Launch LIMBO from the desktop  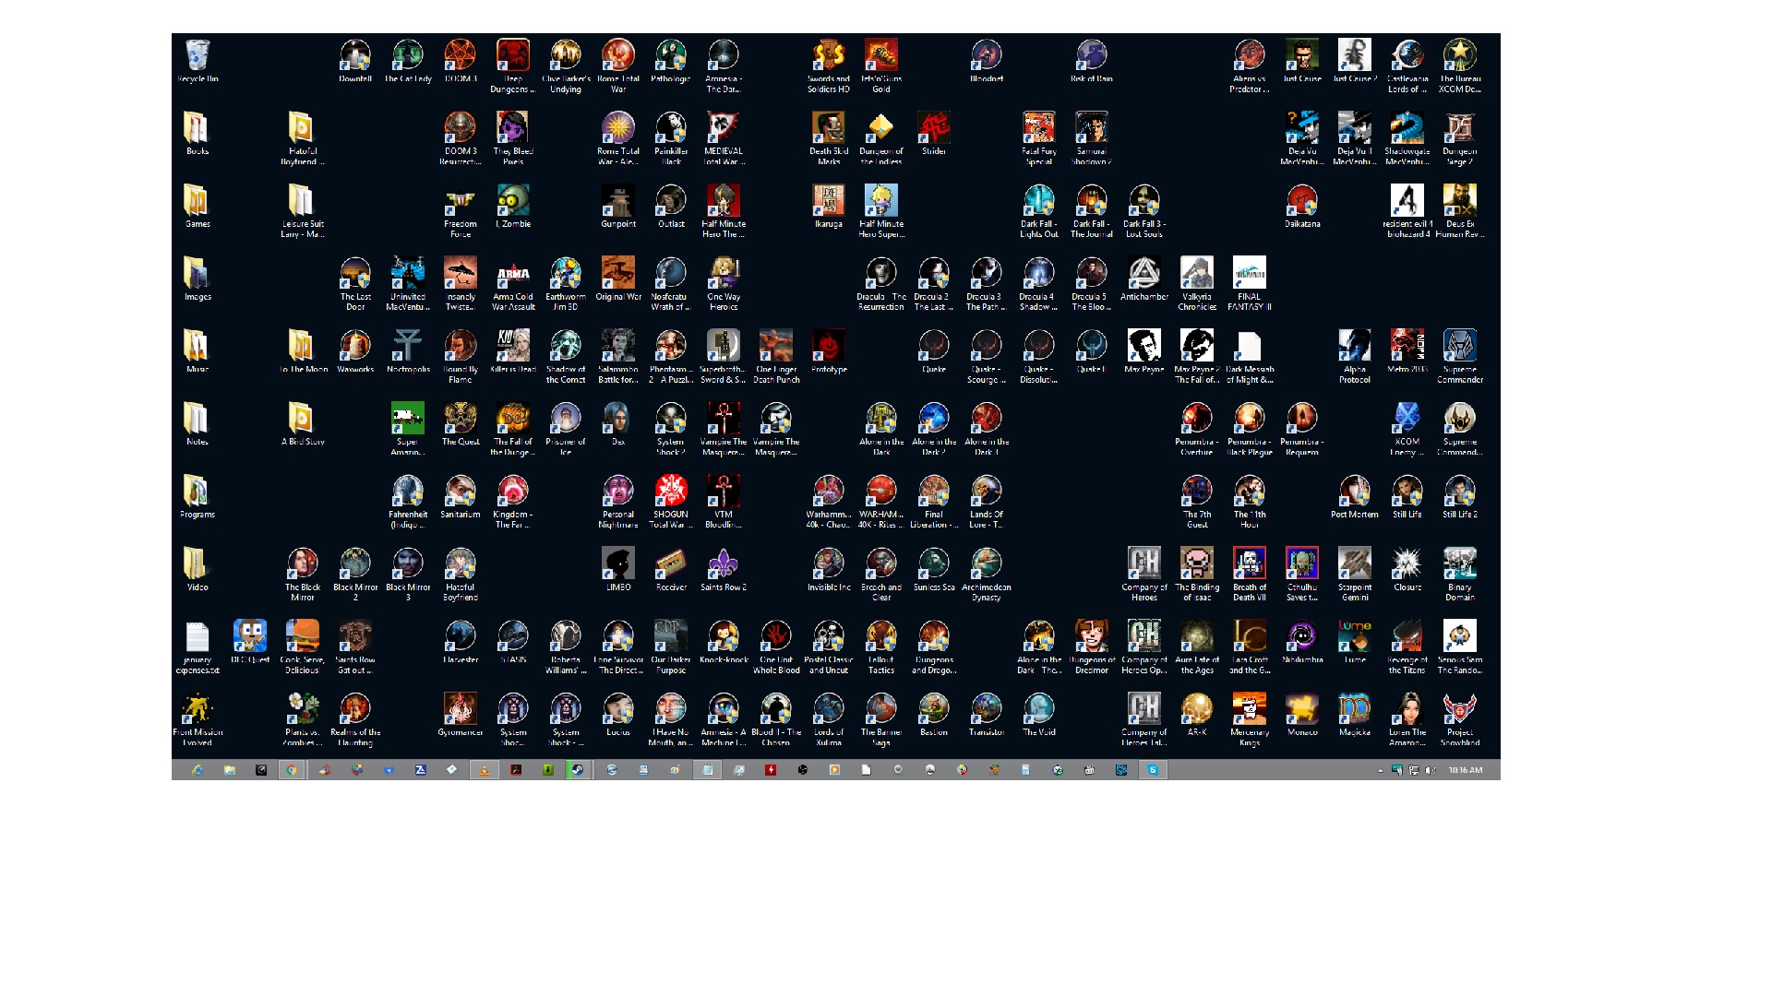618,570
